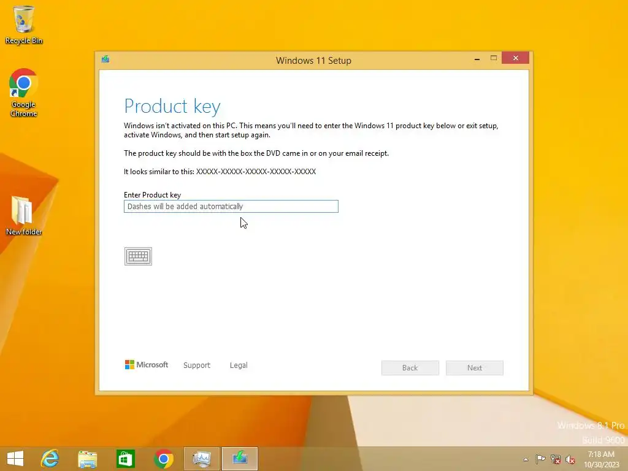
Task: Launch Internet Explorer from the taskbar
Action: (x=50, y=459)
